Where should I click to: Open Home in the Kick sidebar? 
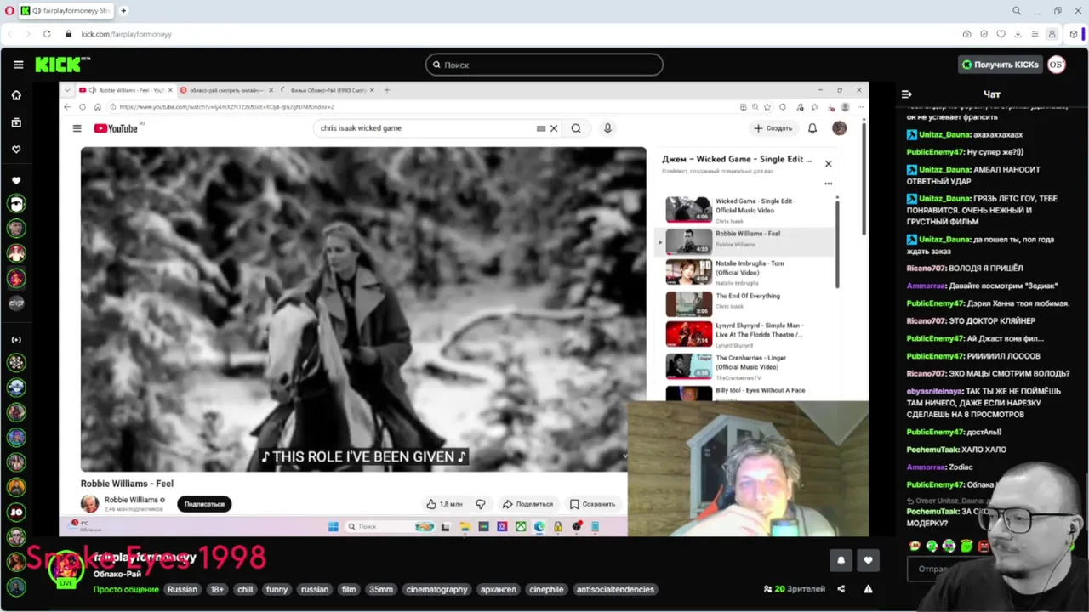point(16,95)
